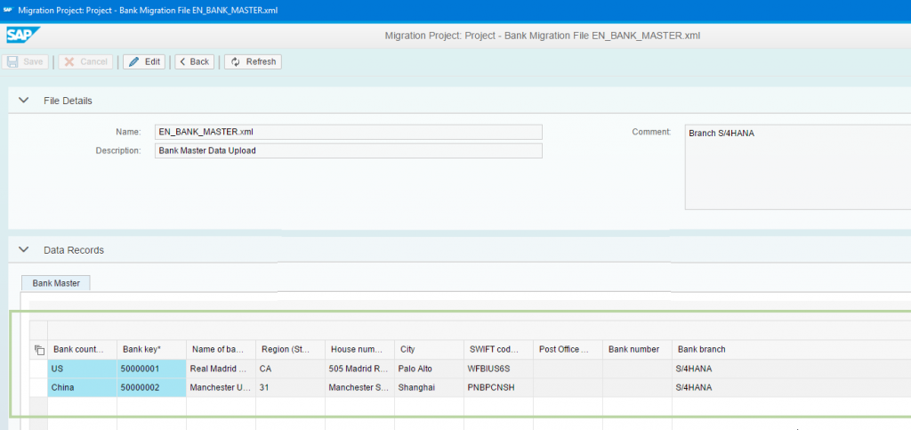Click the select-all icon in table header
This screenshot has height=430, width=911.
point(39,350)
